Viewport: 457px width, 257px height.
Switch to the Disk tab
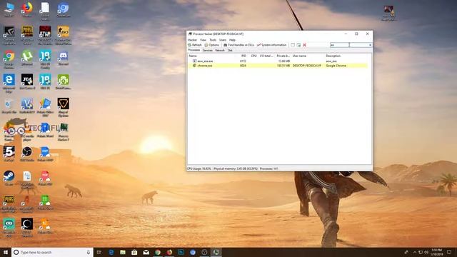230,51
